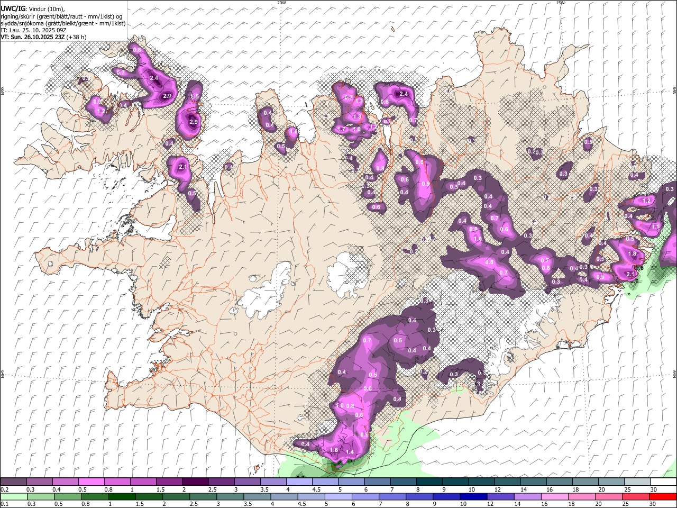Click the '0.2' label in the snow legend row

tap(4, 489)
